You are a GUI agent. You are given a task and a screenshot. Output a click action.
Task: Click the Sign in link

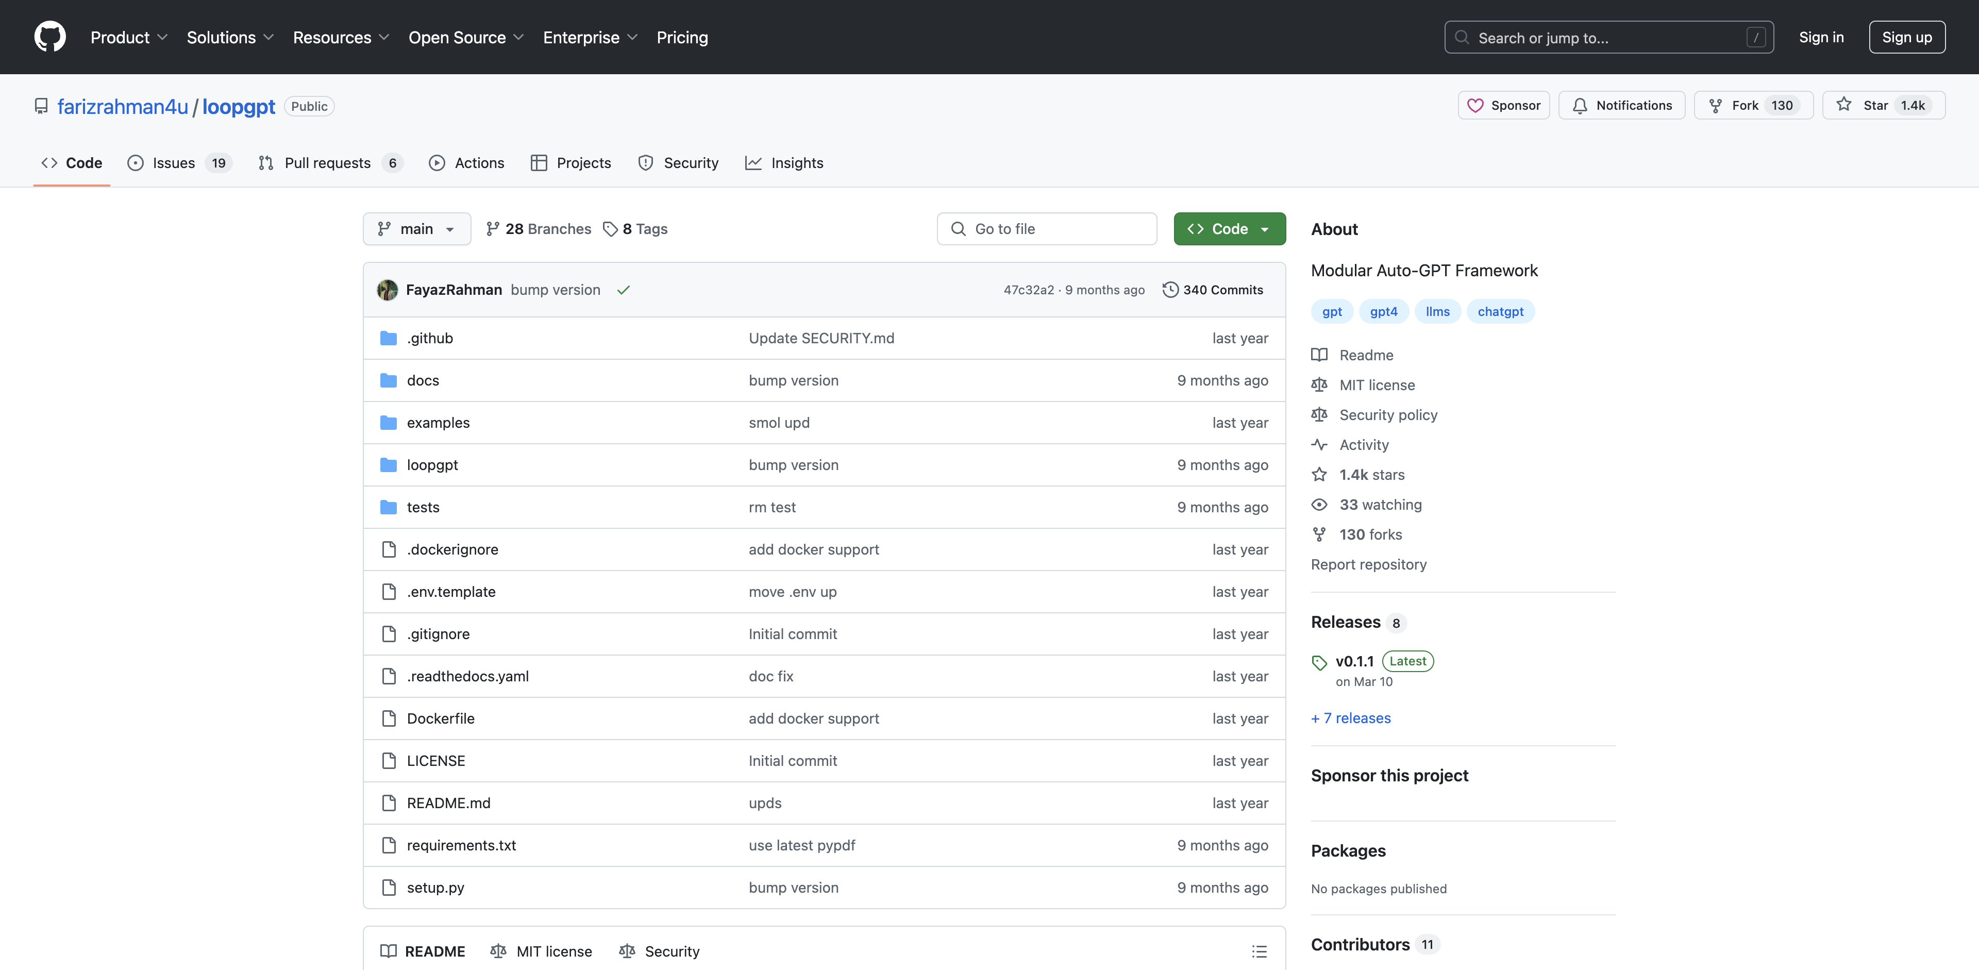coord(1821,37)
